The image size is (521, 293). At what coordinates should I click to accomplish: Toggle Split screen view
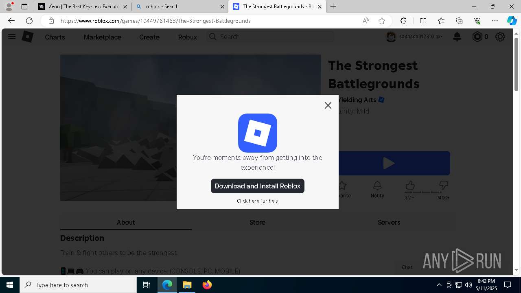click(x=423, y=21)
